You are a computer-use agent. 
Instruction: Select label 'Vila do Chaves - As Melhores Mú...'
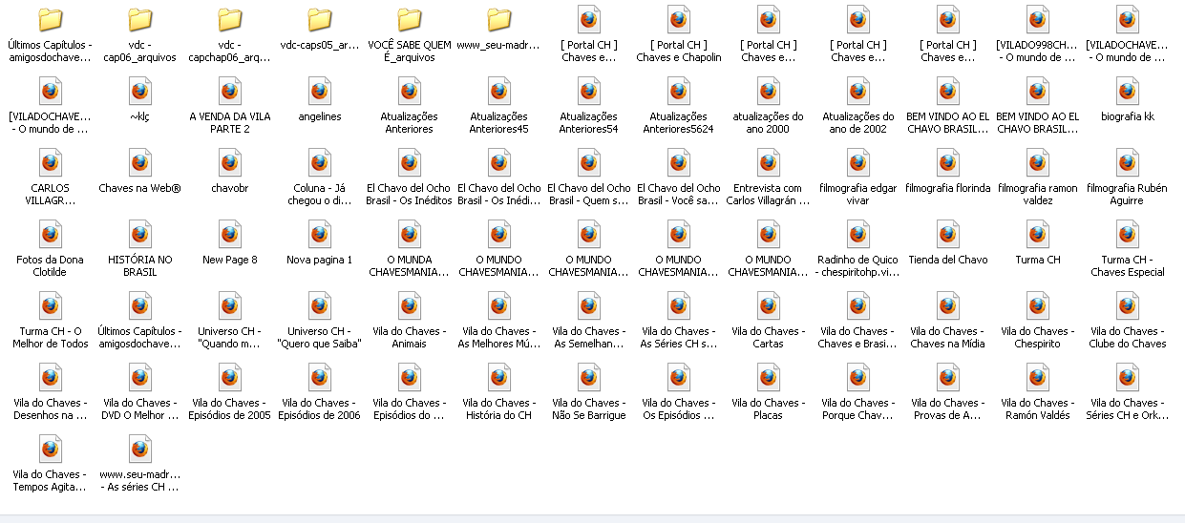[498, 338]
